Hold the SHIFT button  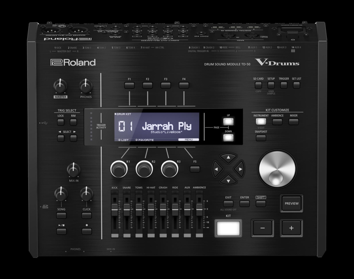pyautogui.click(x=261, y=203)
